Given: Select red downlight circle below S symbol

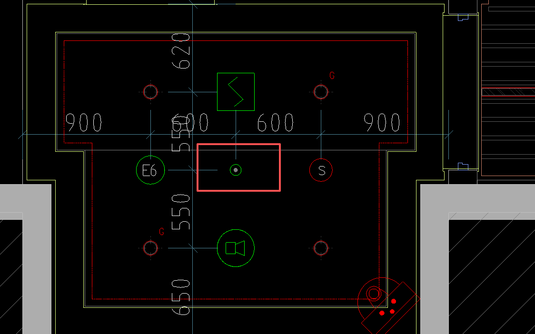Looking at the screenshot, I should coord(321,248).
